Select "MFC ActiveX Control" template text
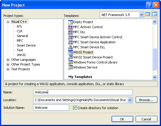This screenshot has width=161, height=126. (88, 27)
